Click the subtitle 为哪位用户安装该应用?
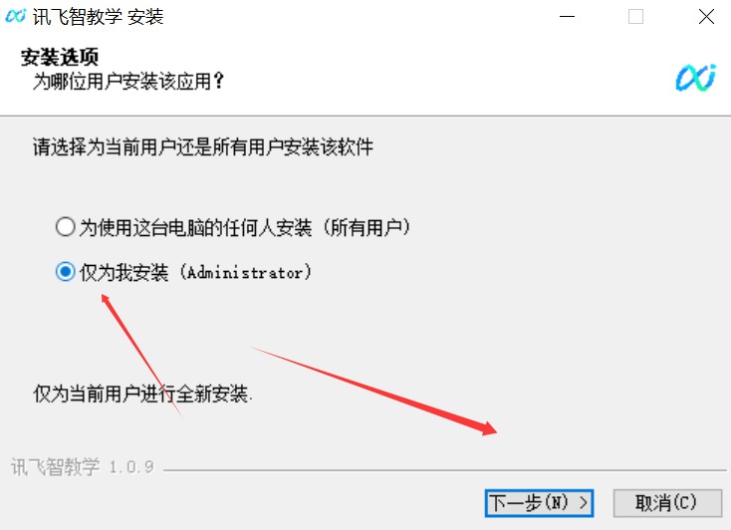Viewport: 731px width, 530px height. (128, 81)
